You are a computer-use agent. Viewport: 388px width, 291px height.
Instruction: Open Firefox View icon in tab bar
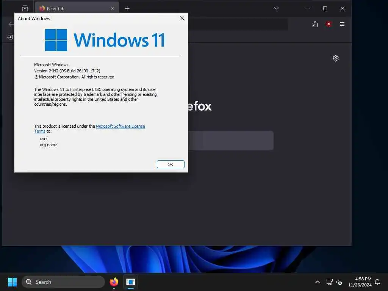[x=25, y=8]
